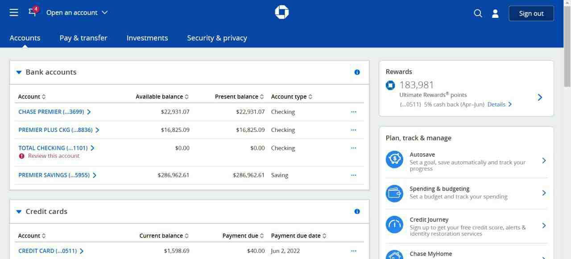Click the Review this account warning
The height and width of the screenshot is (259, 571).
click(54, 156)
